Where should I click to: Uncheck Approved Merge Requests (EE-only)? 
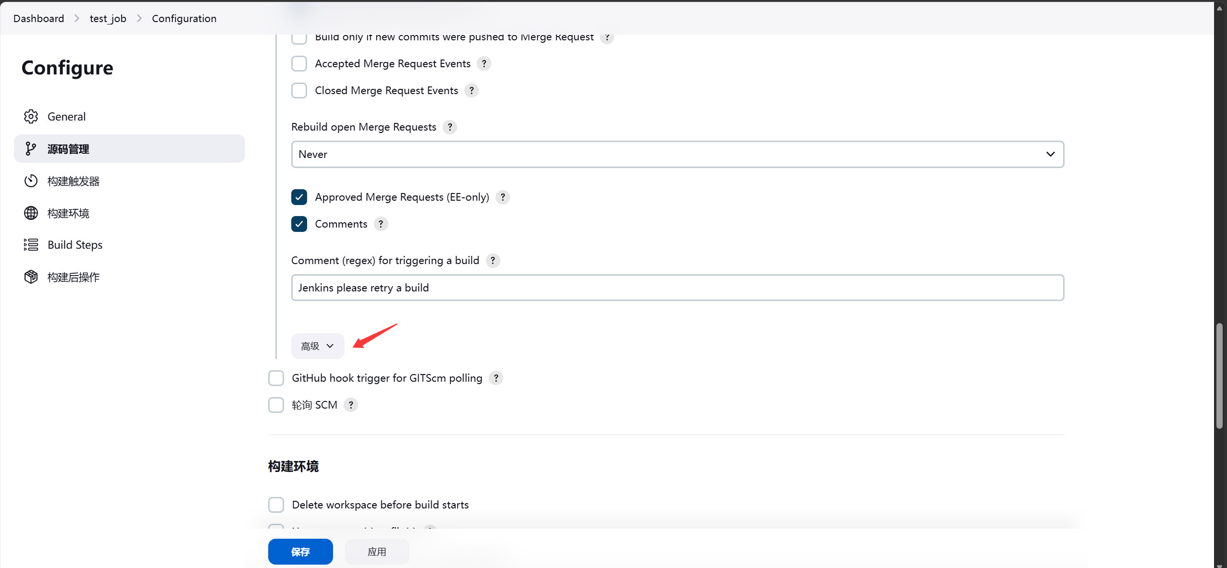pyautogui.click(x=299, y=197)
